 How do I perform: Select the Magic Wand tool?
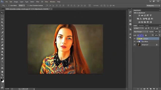click(2, 22)
